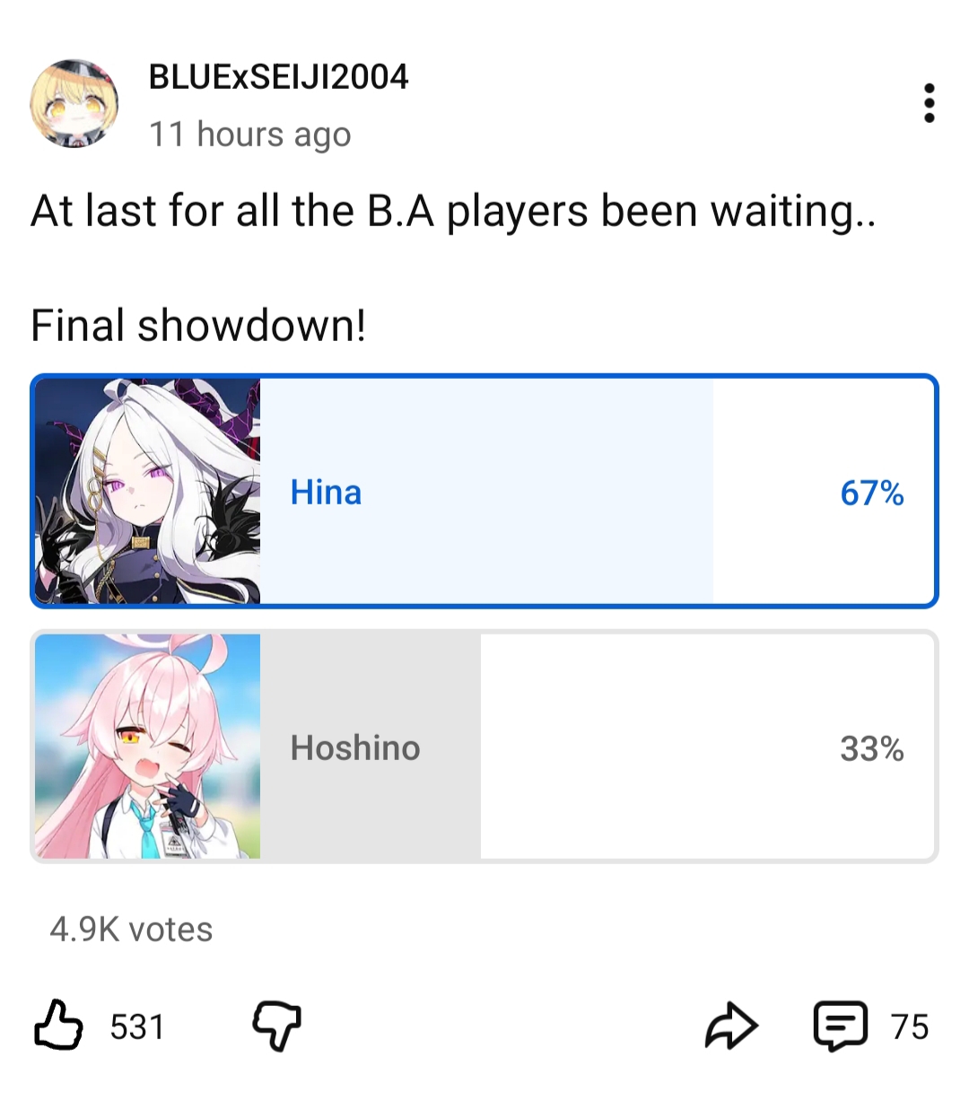Open BLUExSEIJI2004's profile avatar
This screenshot has height=1110, width=969.
pos(74,104)
